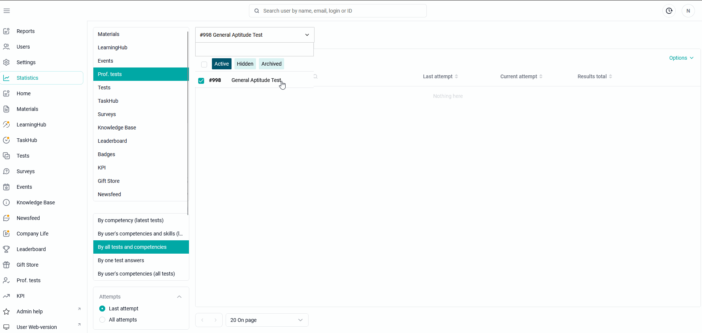
Task: Toggle the hamburger menu icon
Action: tap(7, 11)
